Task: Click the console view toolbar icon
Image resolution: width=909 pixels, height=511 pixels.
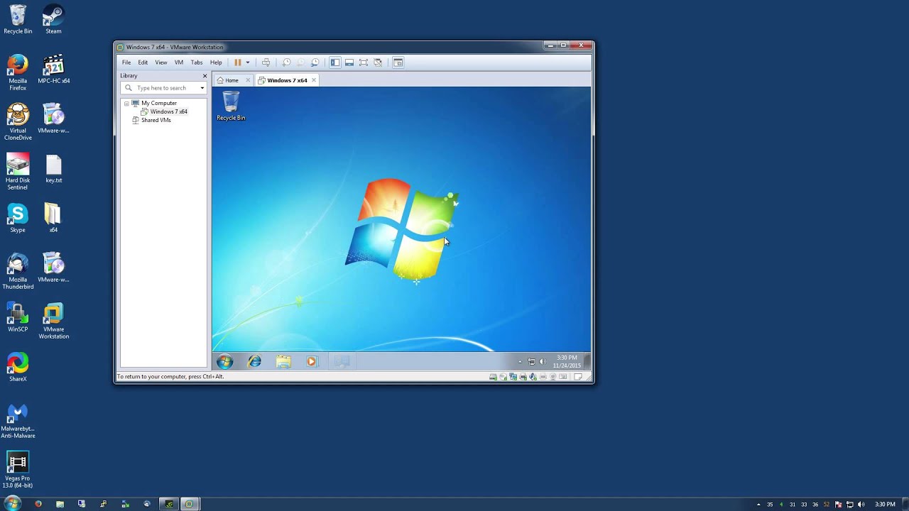Action: 398,62
